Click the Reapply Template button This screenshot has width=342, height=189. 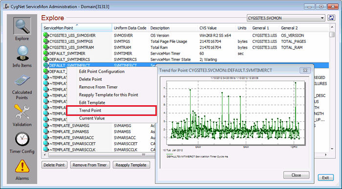[x=131, y=165]
